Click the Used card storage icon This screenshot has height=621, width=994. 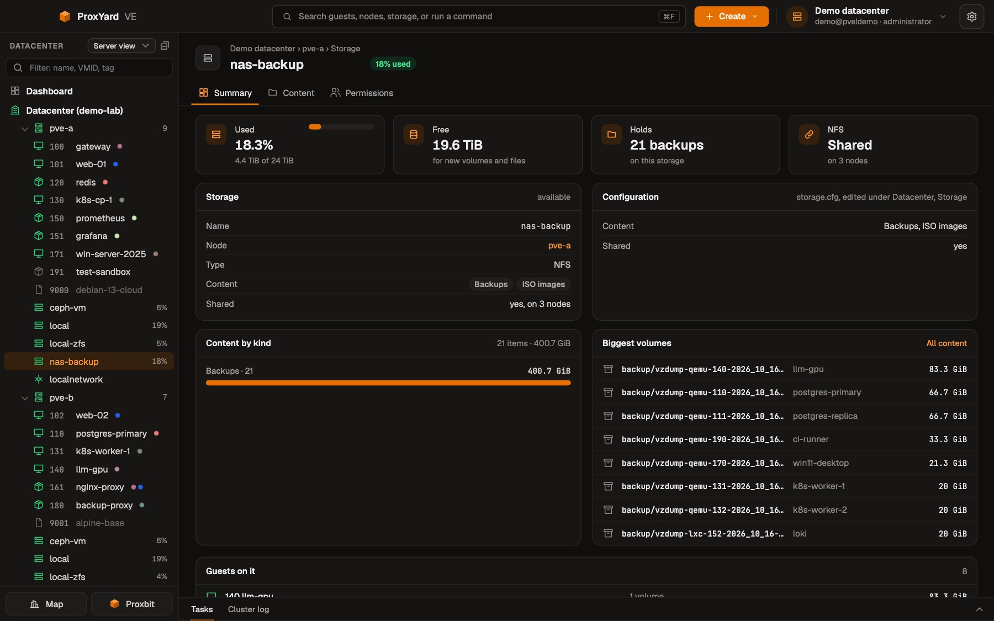coord(216,134)
